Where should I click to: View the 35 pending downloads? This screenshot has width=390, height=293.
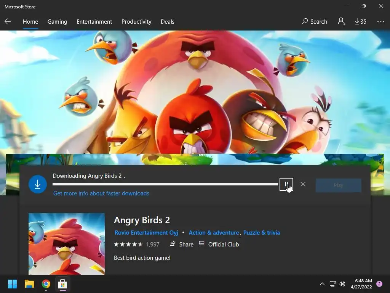pyautogui.click(x=360, y=22)
